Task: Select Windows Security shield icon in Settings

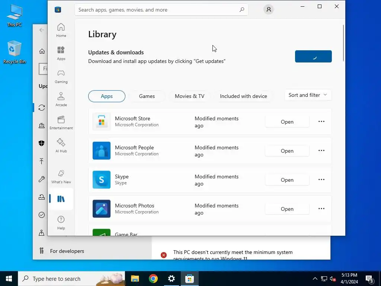Action: (x=42, y=143)
